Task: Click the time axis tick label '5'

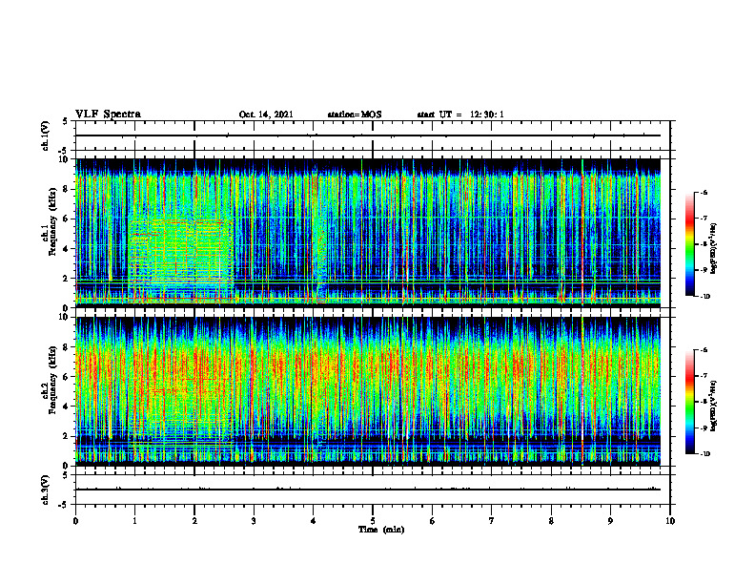Action: coord(373,521)
